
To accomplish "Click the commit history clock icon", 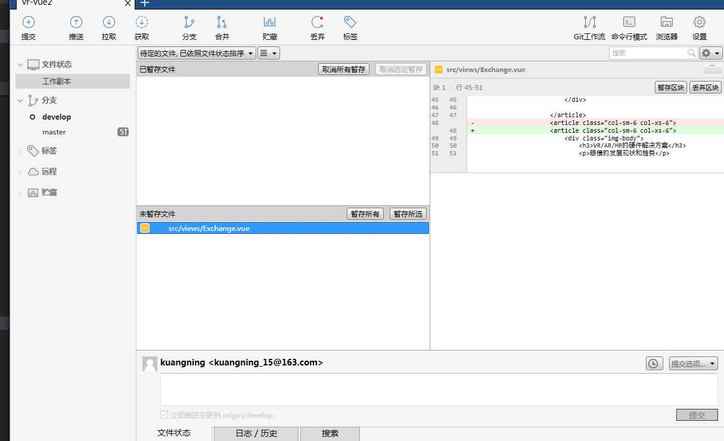I will pyautogui.click(x=654, y=364).
